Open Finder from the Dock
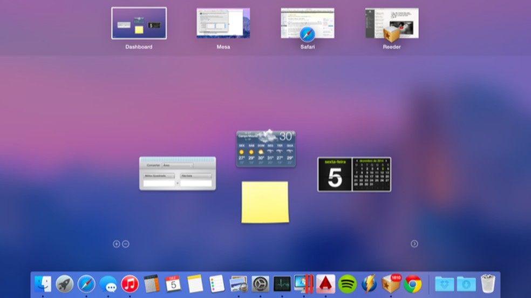Viewport: 531px width, 298px height. click(x=43, y=283)
